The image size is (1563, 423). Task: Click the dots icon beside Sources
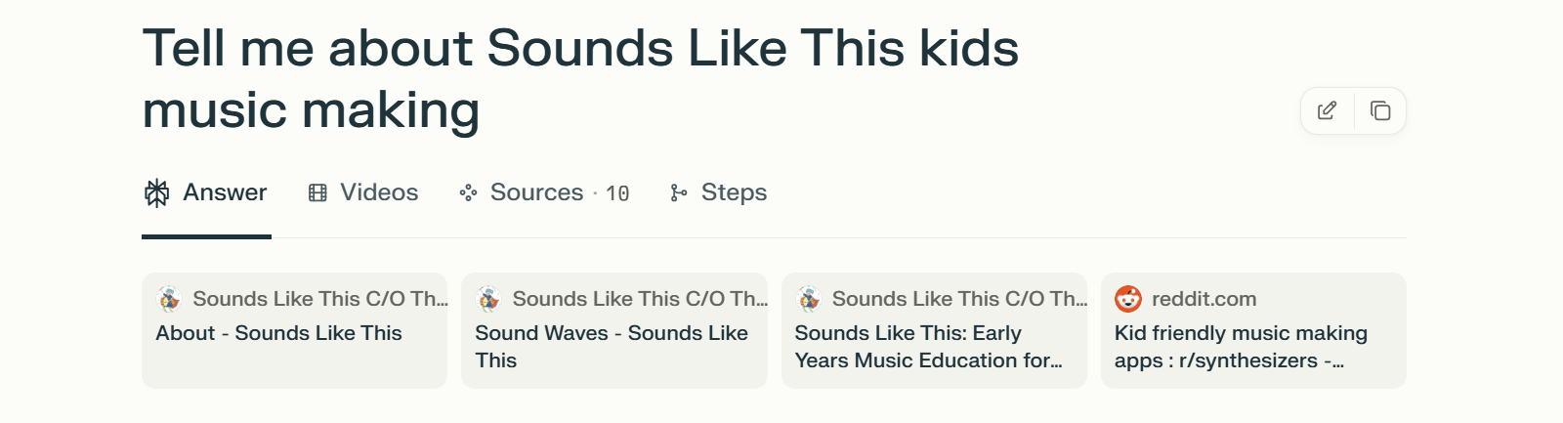[468, 193]
